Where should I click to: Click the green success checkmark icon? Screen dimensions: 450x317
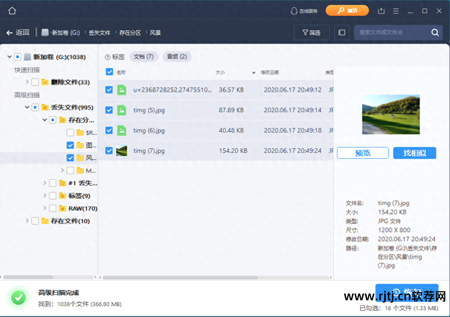pyautogui.click(x=18, y=298)
